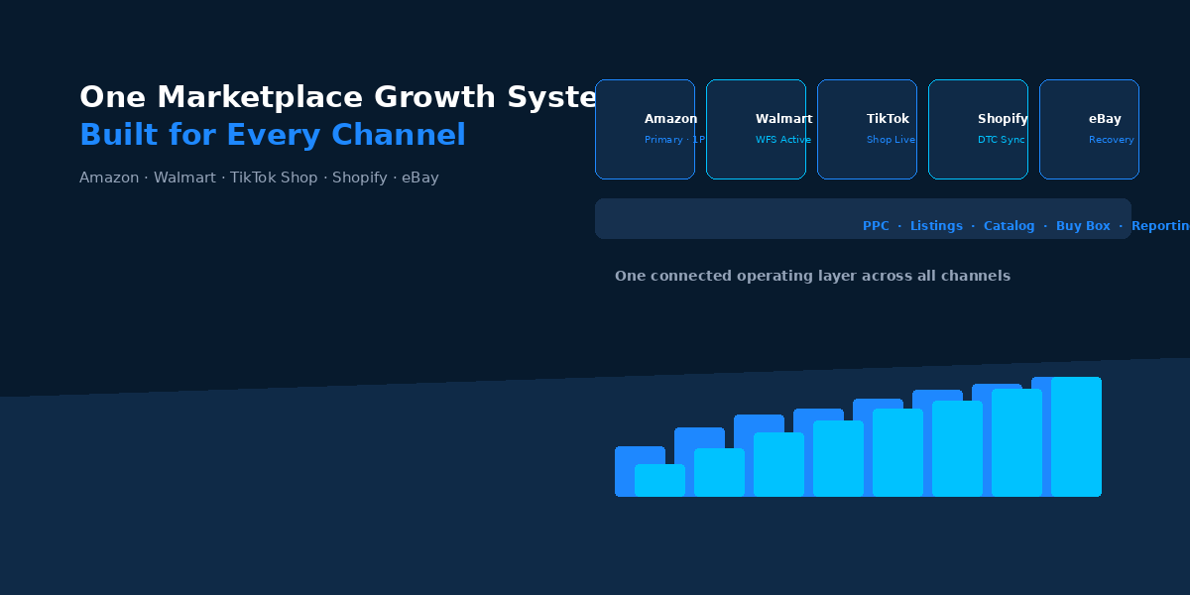Select Reporting in the services strip
Image resolution: width=1190 pixels, height=595 pixels.
tap(1160, 226)
